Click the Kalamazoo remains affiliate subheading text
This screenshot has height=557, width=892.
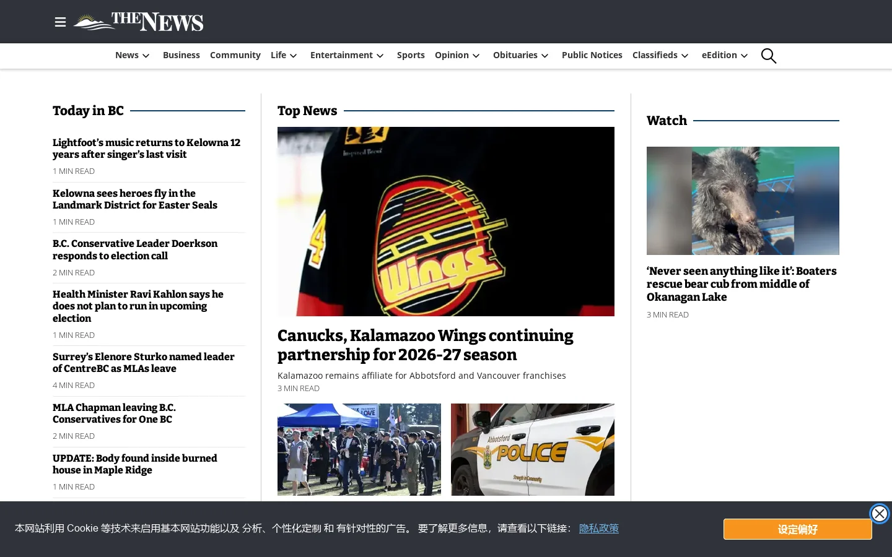(422, 376)
